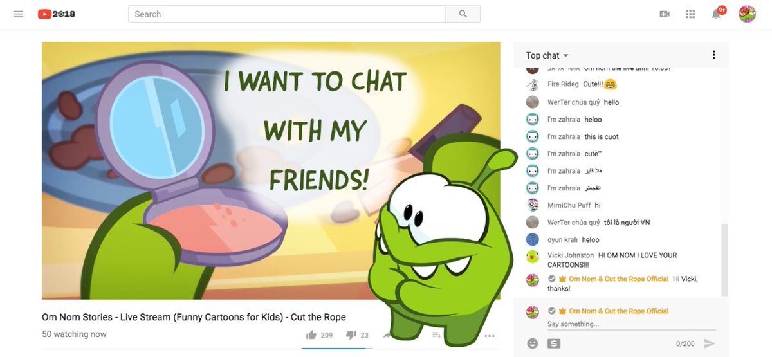Click MimiChu Puff's avatar
Screen dimensions: 772x357
(x=532, y=205)
